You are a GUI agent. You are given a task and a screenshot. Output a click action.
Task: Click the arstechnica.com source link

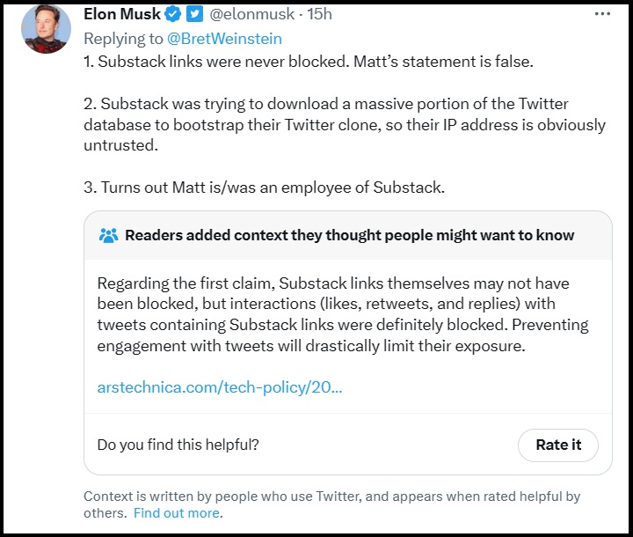tap(220, 387)
